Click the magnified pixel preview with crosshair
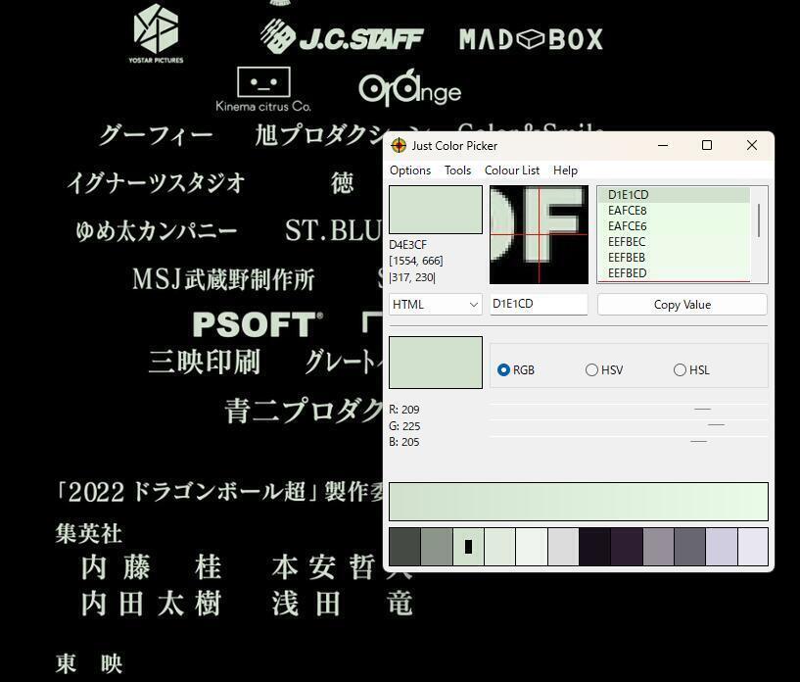The width and height of the screenshot is (800, 682). click(x=539, y=235)
